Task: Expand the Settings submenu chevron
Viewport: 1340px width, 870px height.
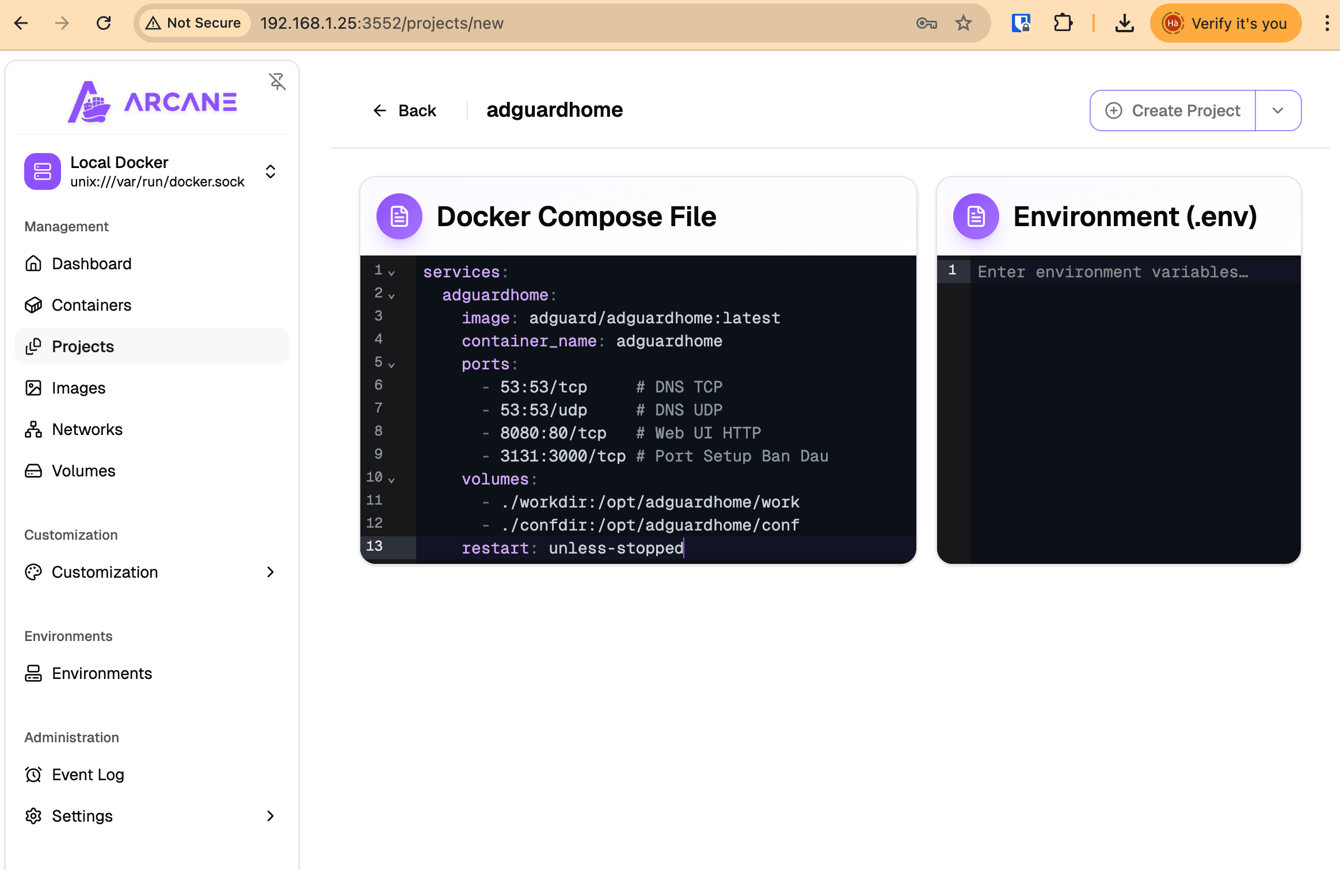Action: [270, 816]
